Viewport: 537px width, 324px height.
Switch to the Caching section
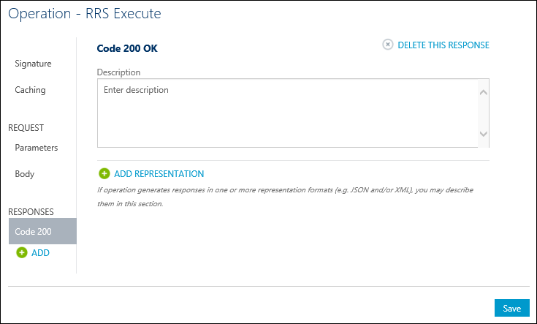pyautogui.click(x=30, y=90)
